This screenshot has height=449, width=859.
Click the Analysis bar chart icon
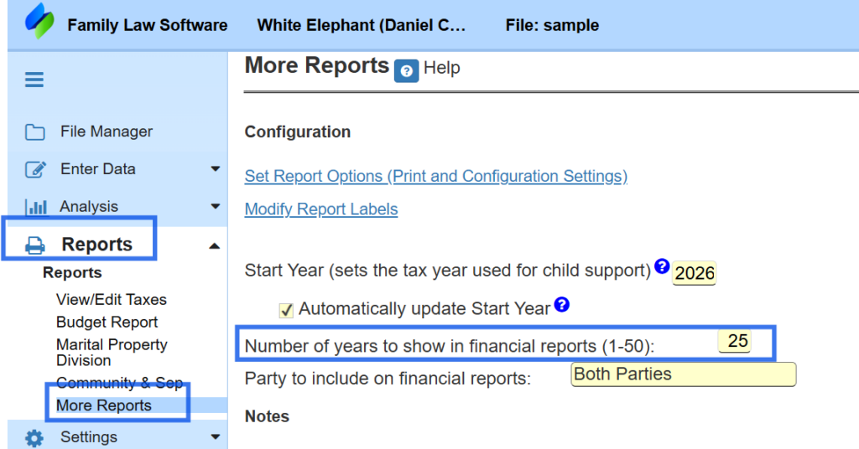(36, 207)
